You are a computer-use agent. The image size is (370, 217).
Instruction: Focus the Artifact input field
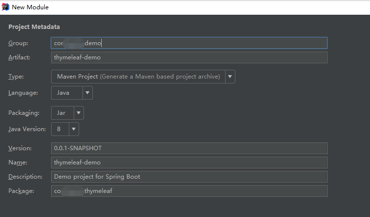coord(189,57)
